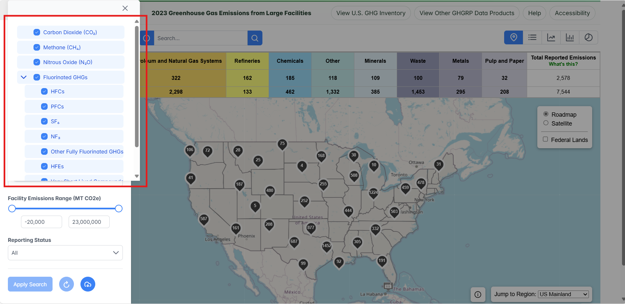Image resolution: width=625 pixels, height=304 pixels.
Task: Open the Accessibility menu
Action: click(572, 13)
